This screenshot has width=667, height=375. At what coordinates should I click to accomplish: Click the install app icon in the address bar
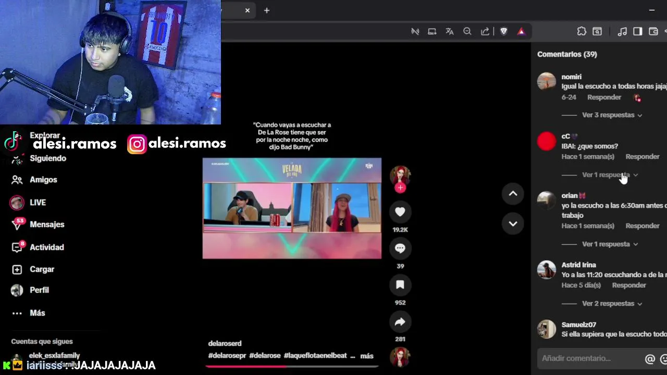(432, 31)
